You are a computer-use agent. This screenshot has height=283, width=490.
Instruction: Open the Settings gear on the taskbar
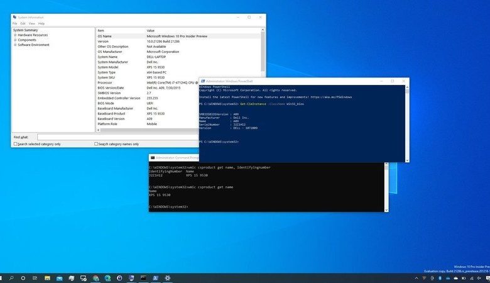pos(168,278)
